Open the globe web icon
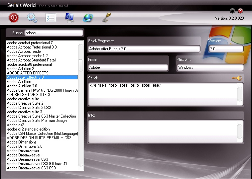The width and height of the screenshot is (252, 179). (88, 18)
